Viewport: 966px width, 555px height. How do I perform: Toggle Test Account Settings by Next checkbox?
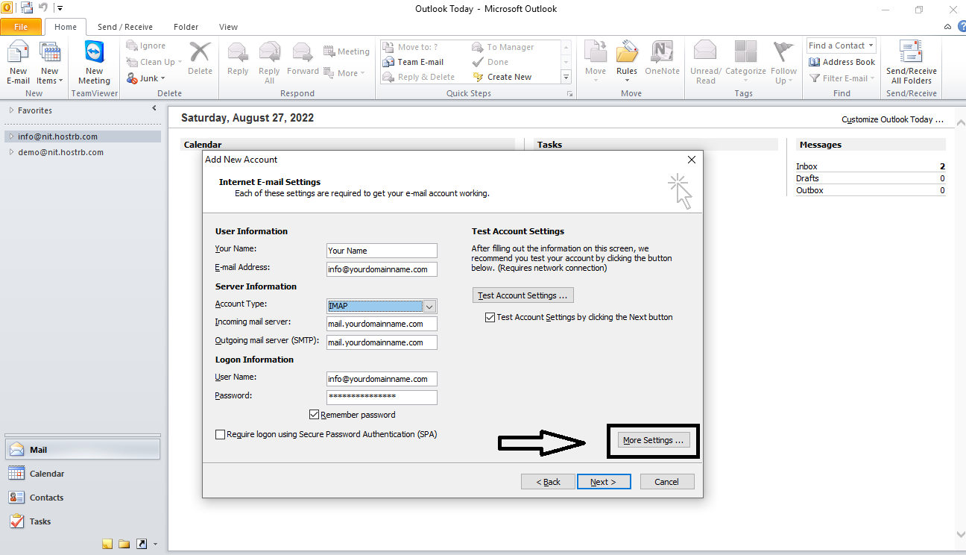(490, 317)
